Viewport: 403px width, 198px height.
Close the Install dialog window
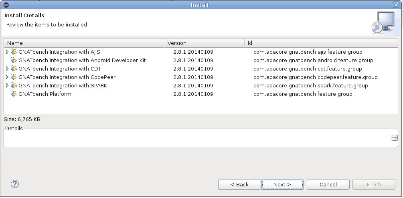click(x=396, y=5)
